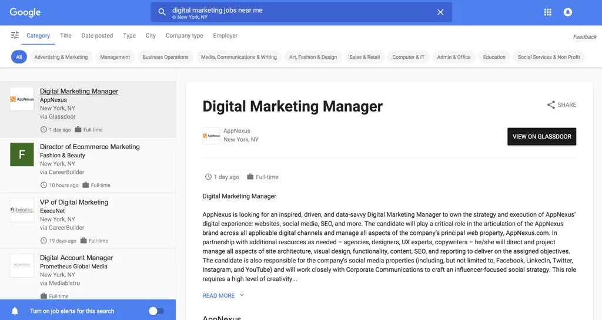Open the filter sliders icon
602x320 pixels.
click(x=15, y=35)
